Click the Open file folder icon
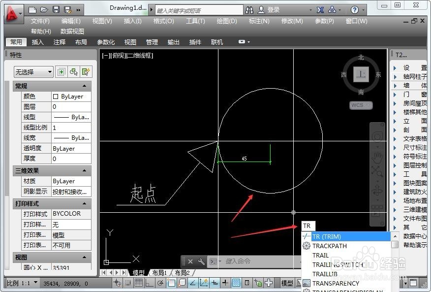The image size is (431, 292). 44,10
